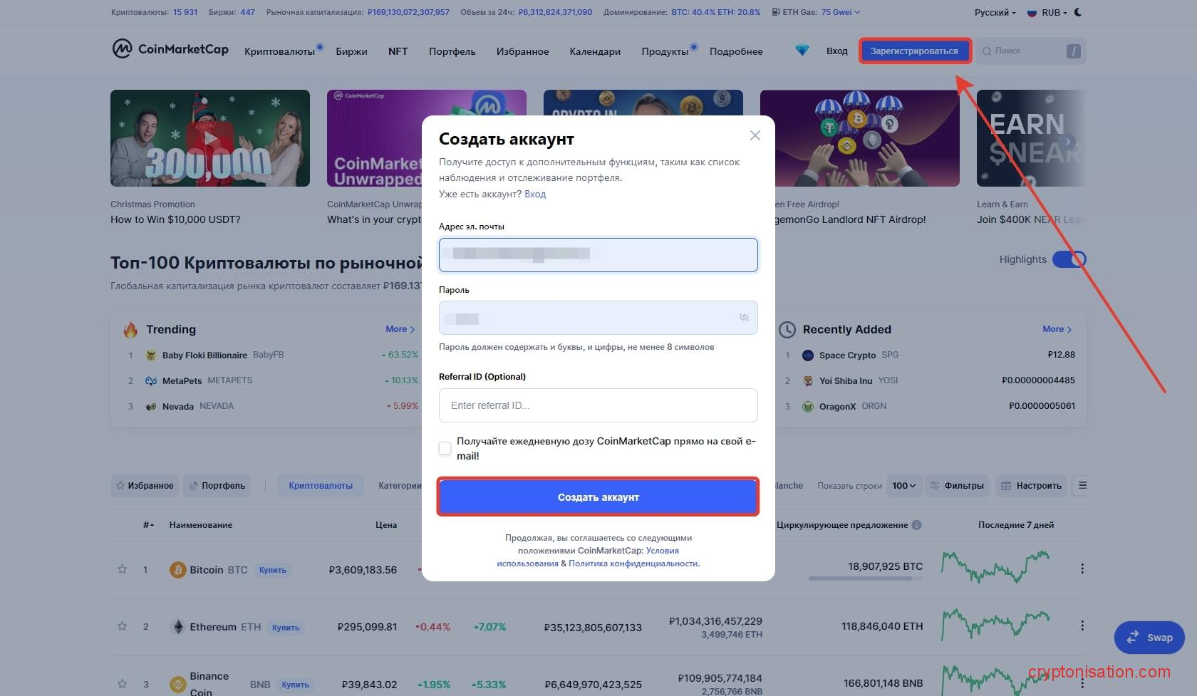The width and height of the screenshot is (1197, 696).
Task: Star Bitcoin as favorite
Action: point(122,569)
